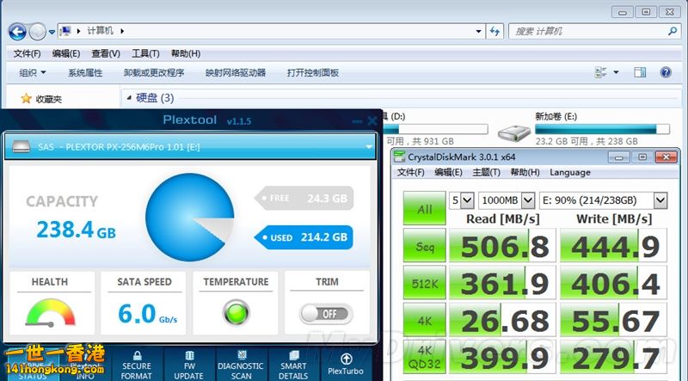Click the Seq read value 506.8
688x381 pixels.
tap(503, 246)
